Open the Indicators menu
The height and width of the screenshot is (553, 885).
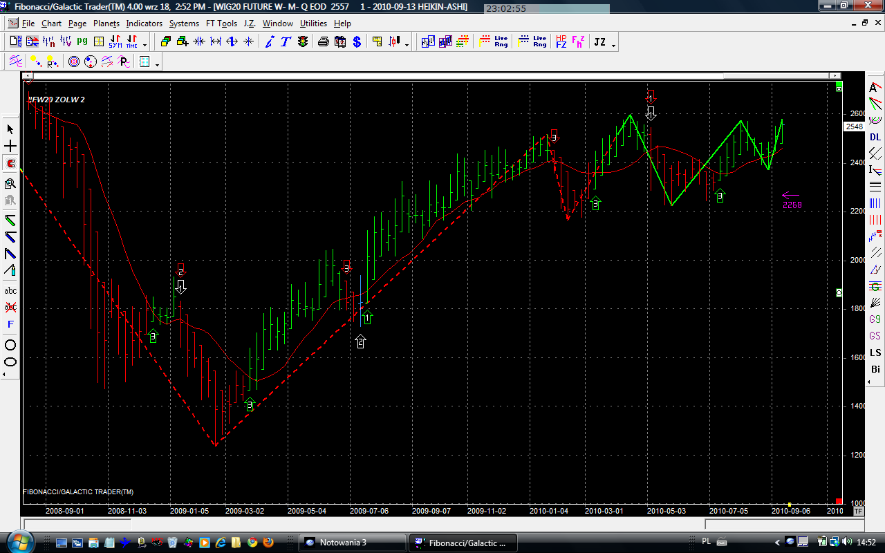144,23
